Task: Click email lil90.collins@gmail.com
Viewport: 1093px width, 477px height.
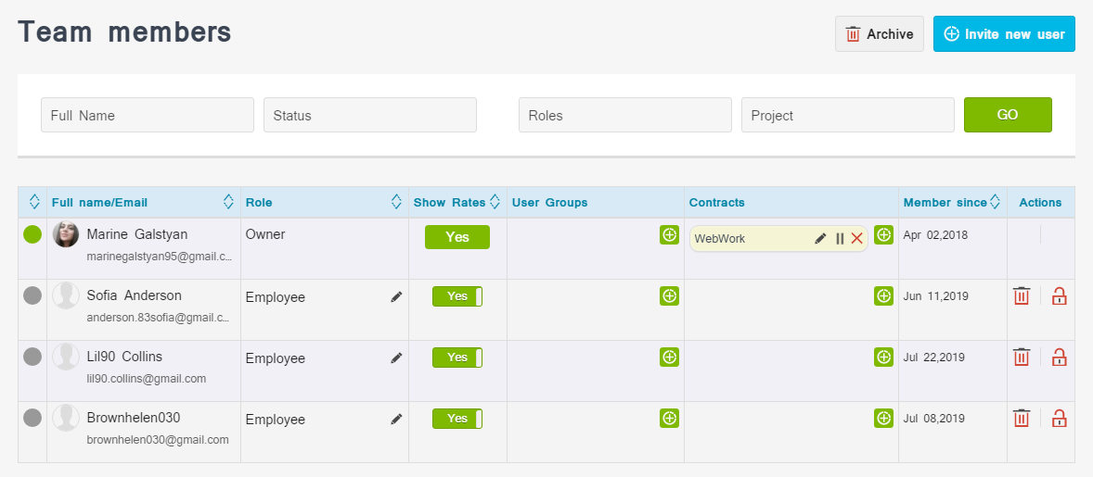Action: pyautogui.click(x=147, y=379)
